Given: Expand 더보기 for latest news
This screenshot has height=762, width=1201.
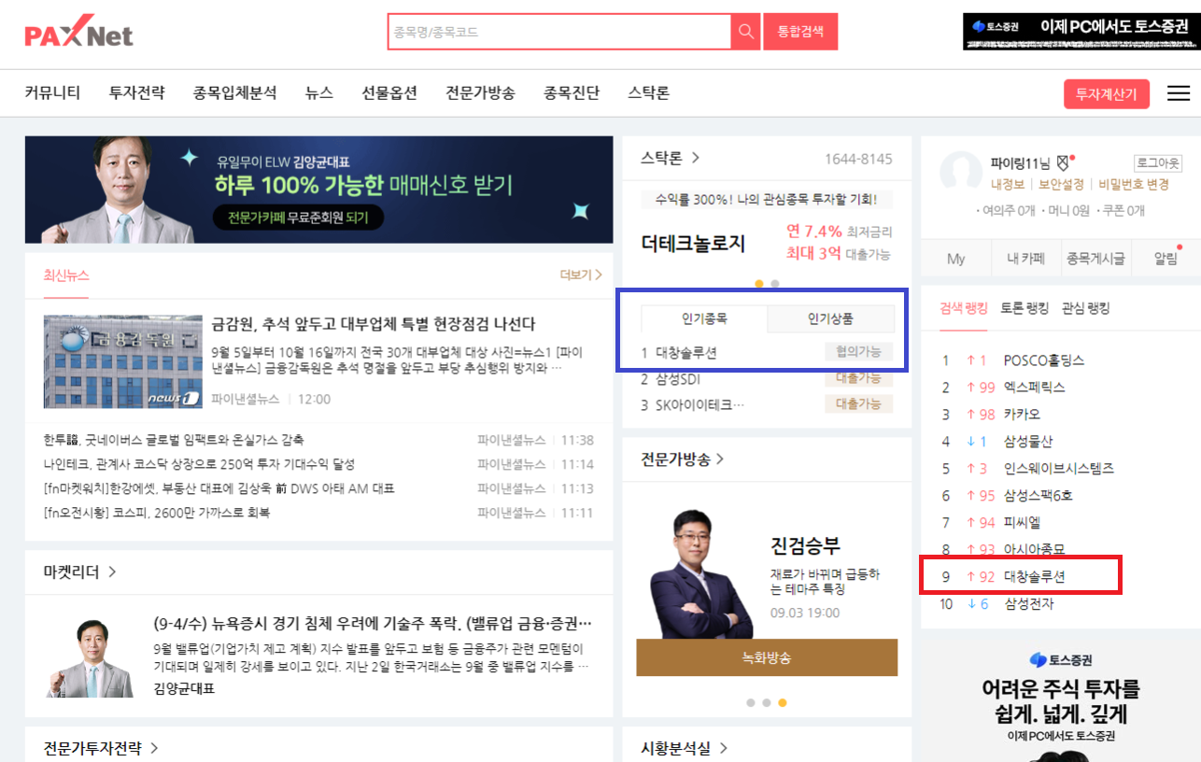Looking at the screenshot, I should pos(581,275).
